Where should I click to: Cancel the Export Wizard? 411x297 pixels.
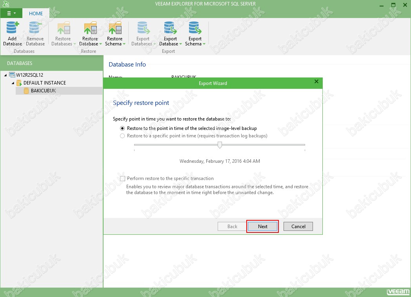(298, 227)
